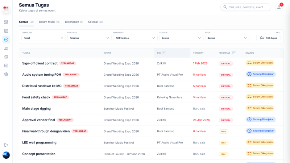Click PIC Katering Nusantara cell
The height and width of the screenshot is (163, 290).
click(170, 97)
